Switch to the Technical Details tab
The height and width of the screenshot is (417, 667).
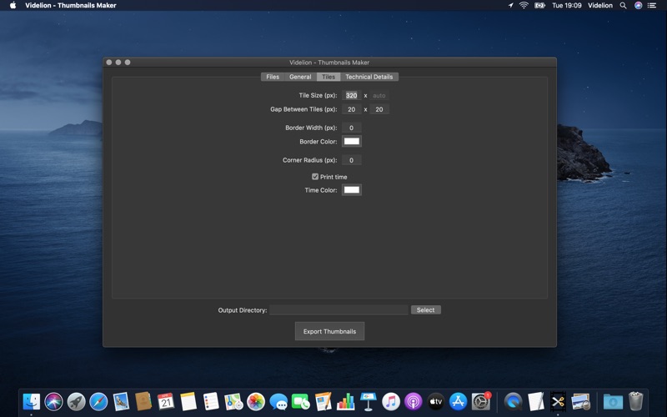[x=369, y=77]
